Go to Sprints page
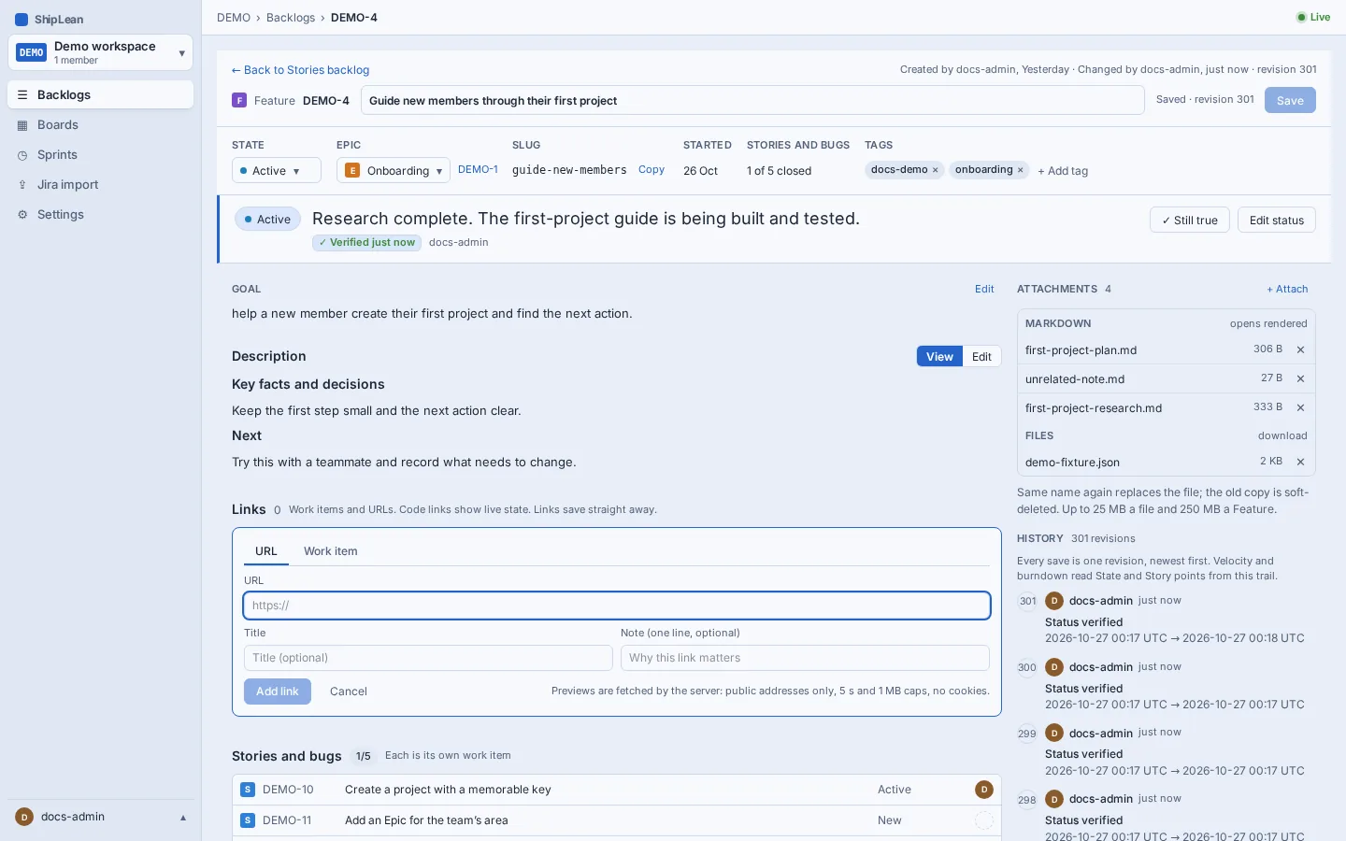 [x=100, y=154]
